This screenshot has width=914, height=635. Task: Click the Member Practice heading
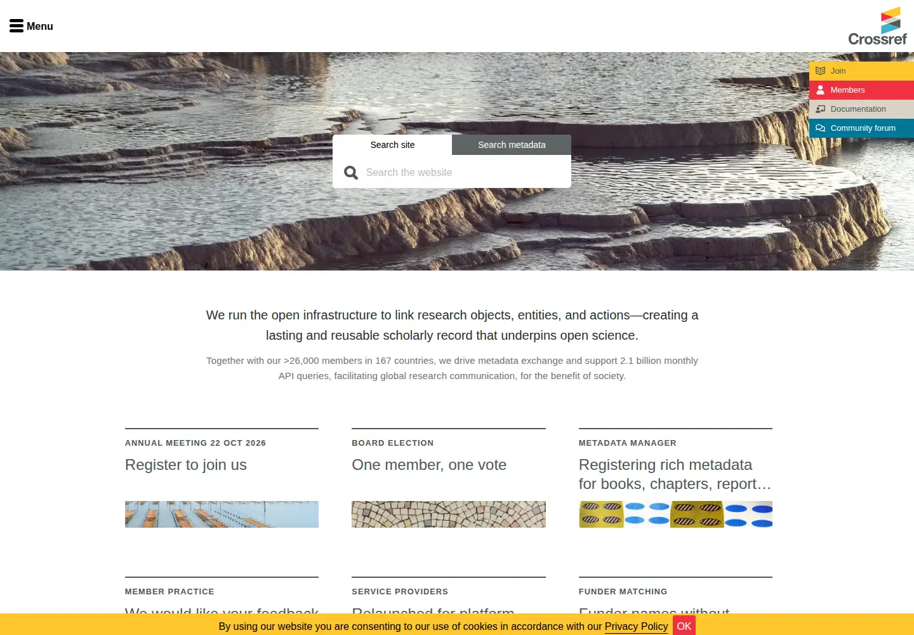pyautogui.click(x=169, y=592)
